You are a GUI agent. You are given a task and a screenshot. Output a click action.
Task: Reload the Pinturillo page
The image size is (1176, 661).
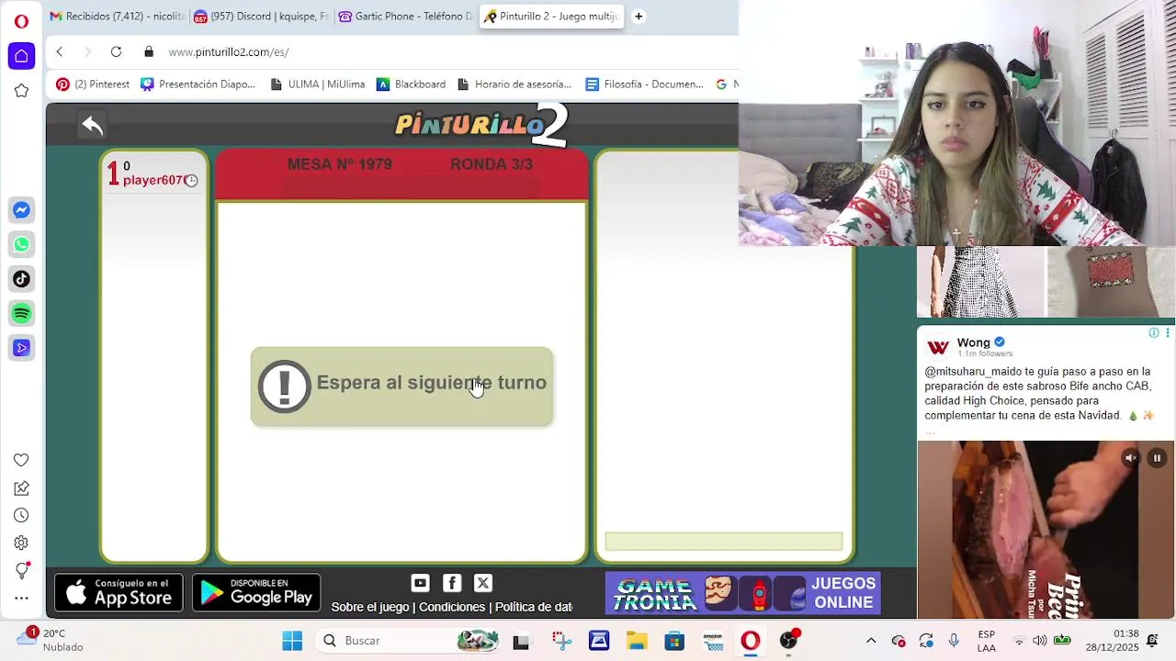coord(116,52)
